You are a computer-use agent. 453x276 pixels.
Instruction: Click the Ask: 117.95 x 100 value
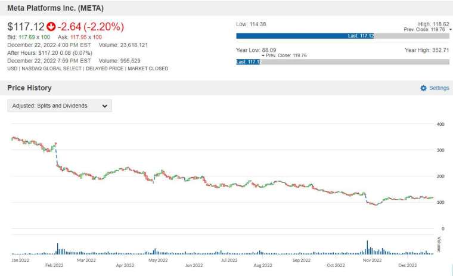coord(80,37)
